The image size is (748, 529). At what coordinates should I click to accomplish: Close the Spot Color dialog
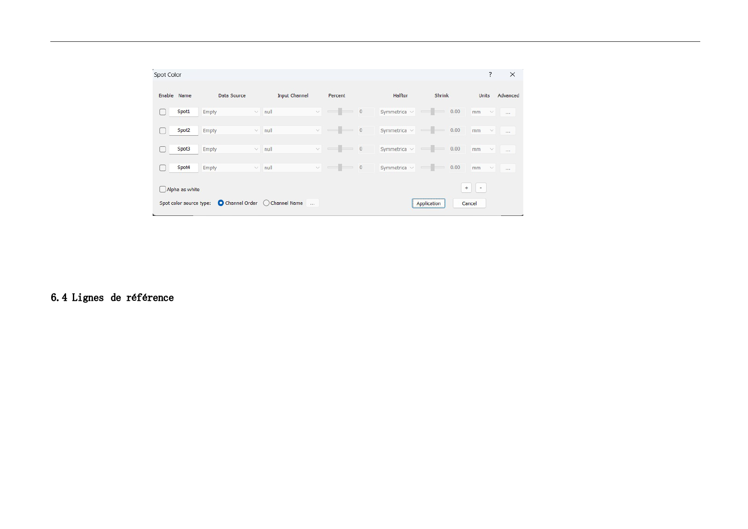(512, 75)
